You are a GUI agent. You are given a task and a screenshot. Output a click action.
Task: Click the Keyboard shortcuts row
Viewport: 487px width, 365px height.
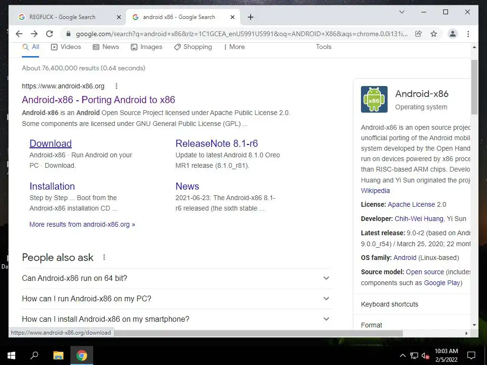pyautogui.click(x=412, y=304)
